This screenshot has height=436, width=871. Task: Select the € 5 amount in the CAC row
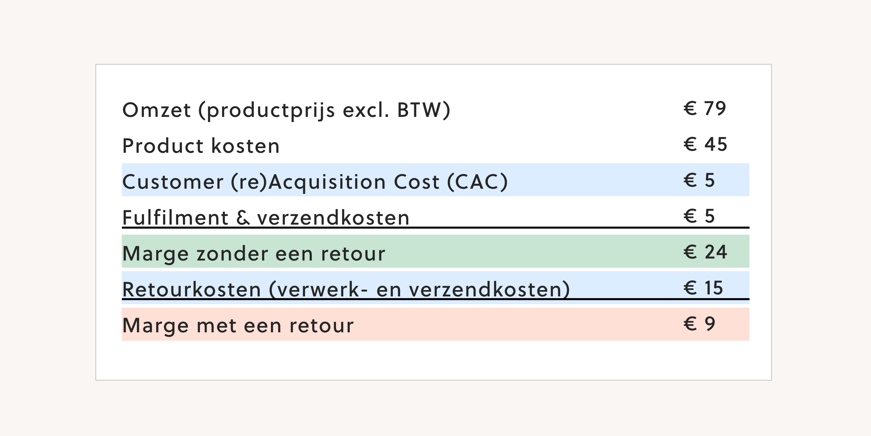coord(699,180)
